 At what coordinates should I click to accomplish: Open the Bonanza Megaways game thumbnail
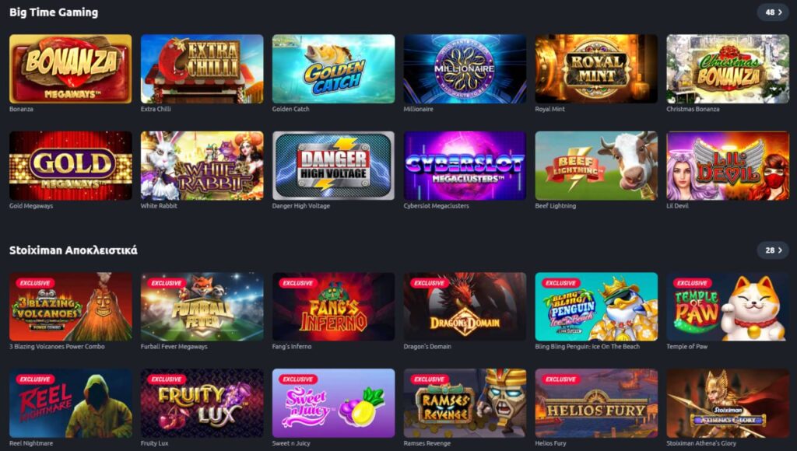tap(70, 69)
